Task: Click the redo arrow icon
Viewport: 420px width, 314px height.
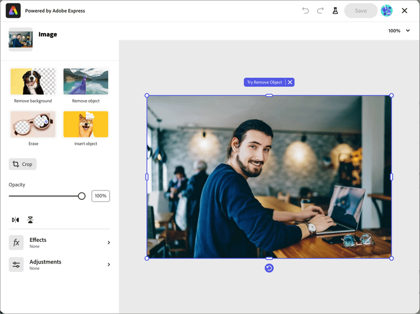Action: pos(320,11)
